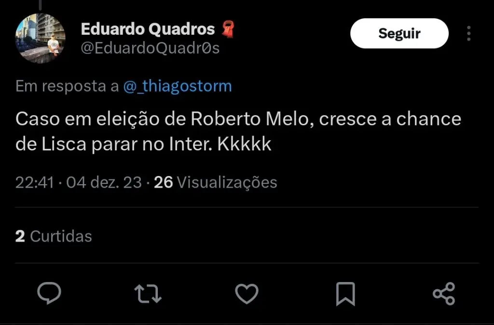Open the @EduardoQuadr0s handle

(150, 49)
